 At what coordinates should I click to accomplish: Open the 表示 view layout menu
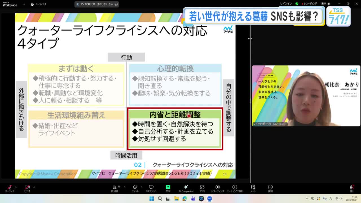pos(325,4)
